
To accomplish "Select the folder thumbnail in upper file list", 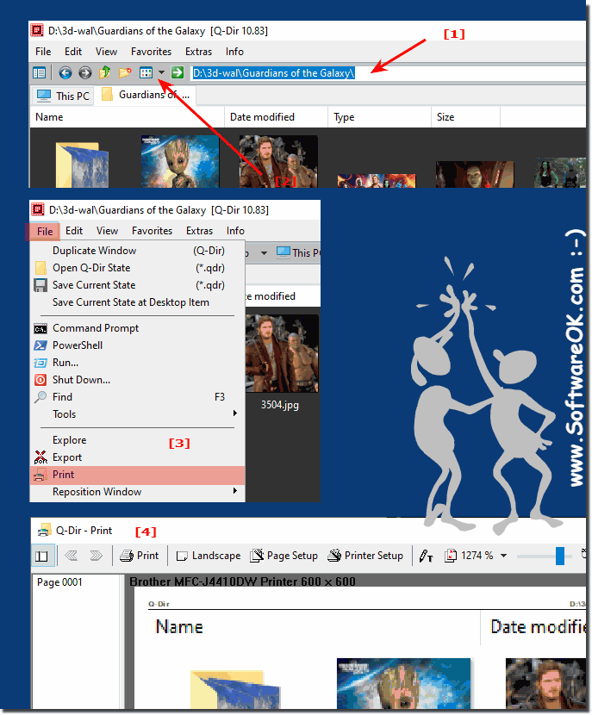I will click(x=82, y=165).
